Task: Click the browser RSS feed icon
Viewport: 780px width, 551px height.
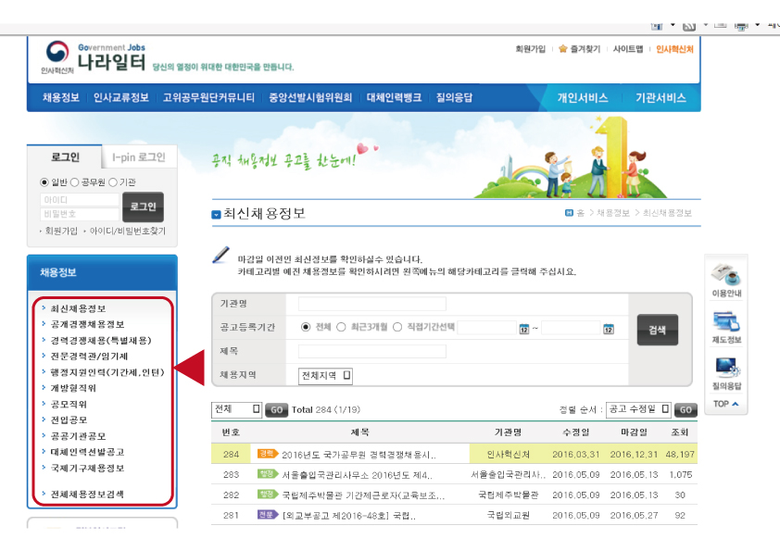Action: (x=689, y=26)
